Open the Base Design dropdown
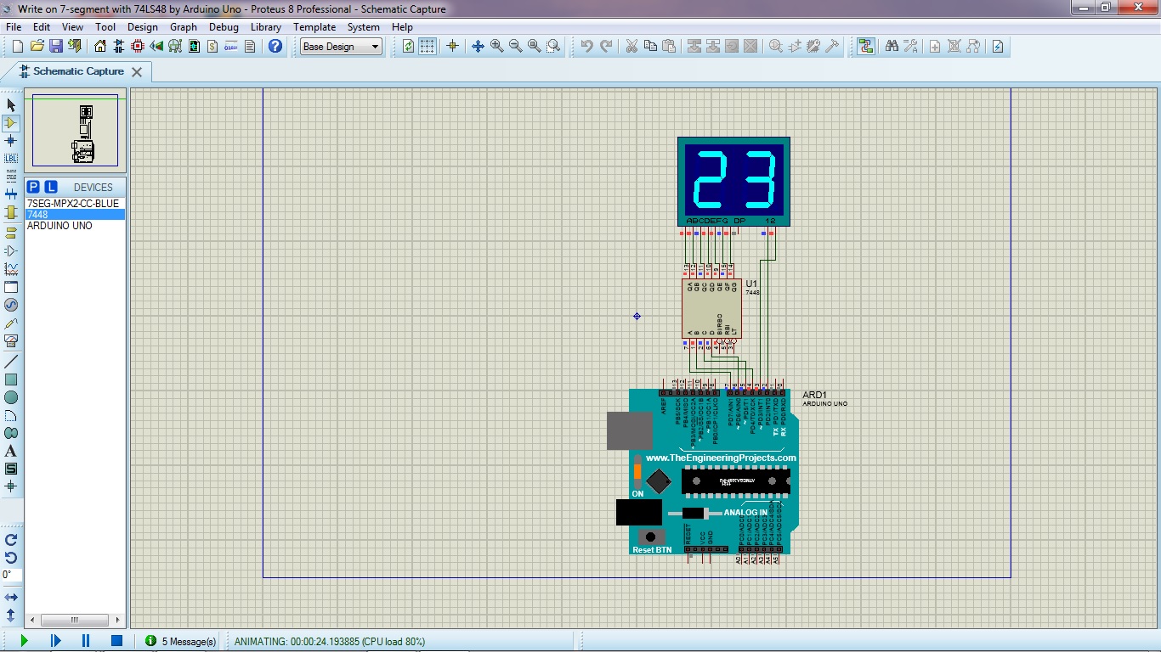Image resolution: width=1161 pixels, height=652 pixels. coord(340,46)
